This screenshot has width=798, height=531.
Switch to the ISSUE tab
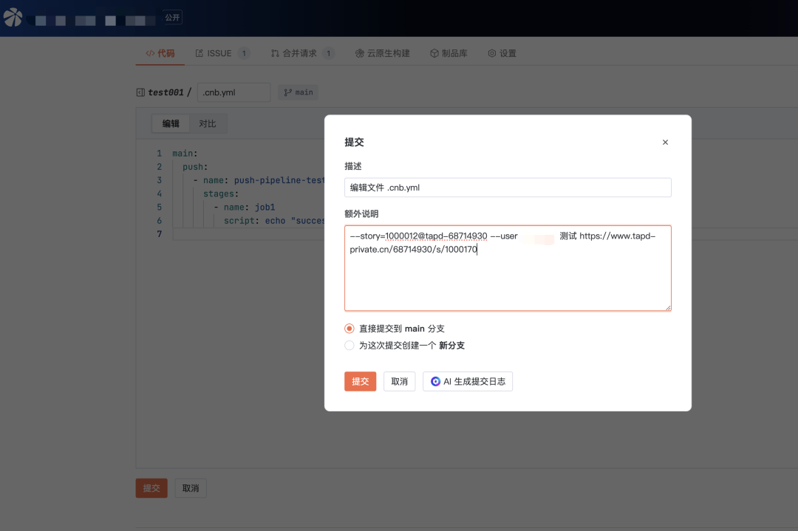pos(219,53)
